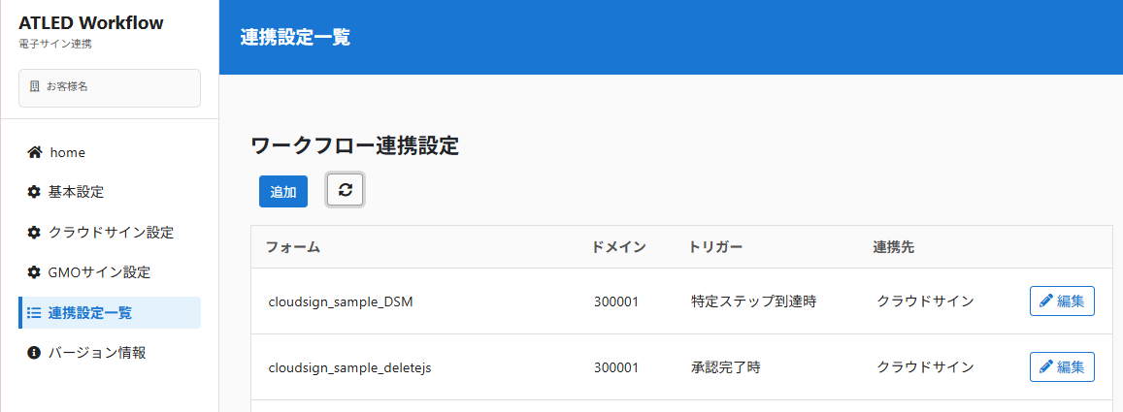Viewport: 1123px width, 412px height.
Task: Open the home menu item
Action: 110,152
